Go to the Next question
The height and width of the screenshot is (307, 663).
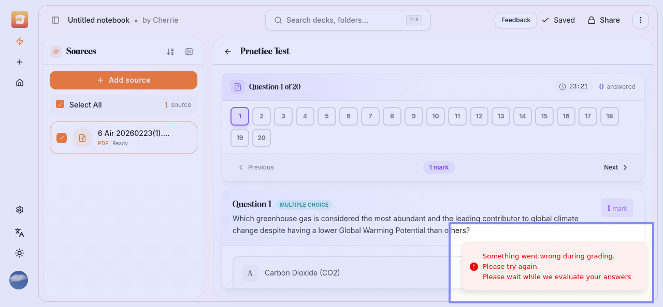point(616,167)
